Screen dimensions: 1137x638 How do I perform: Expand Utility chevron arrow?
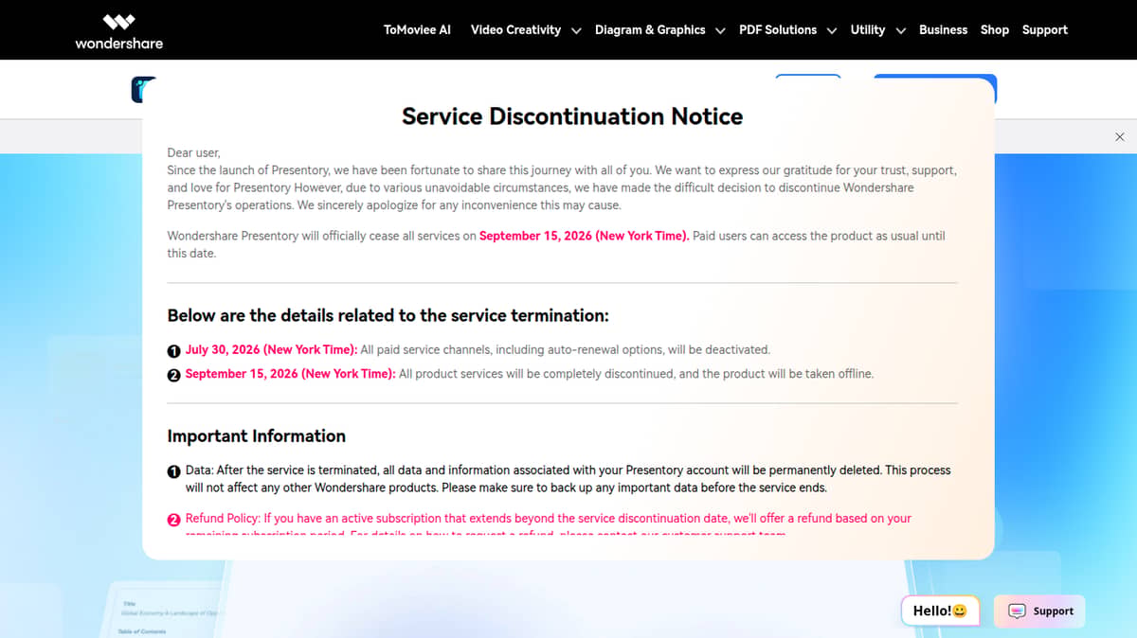click(x=901, y=30)
